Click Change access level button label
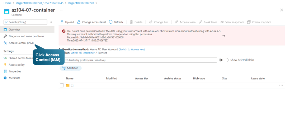The image size is (287, 132). pos(94,22)
